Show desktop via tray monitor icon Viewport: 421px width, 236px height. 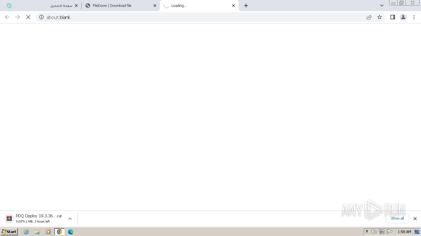(417, 232)
